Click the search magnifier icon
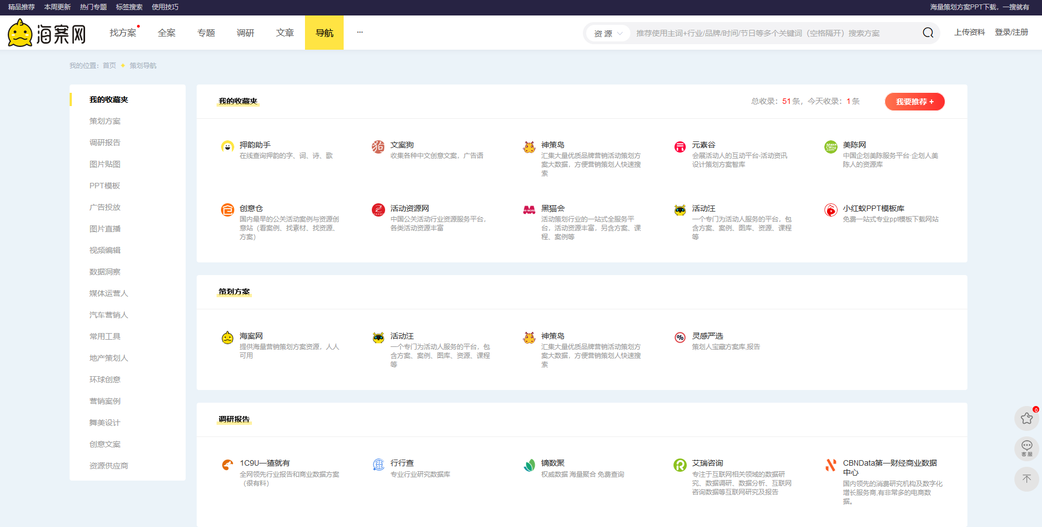1042x527 pixels. (928, 33)
